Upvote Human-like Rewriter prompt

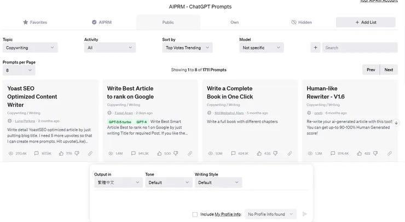click(359, 153)
